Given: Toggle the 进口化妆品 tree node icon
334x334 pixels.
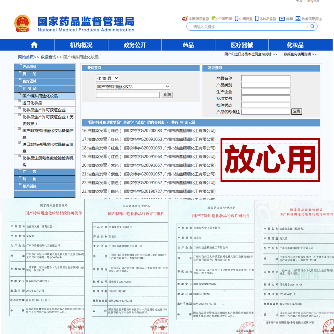Looking at the screenshot, I should point(19,101).
